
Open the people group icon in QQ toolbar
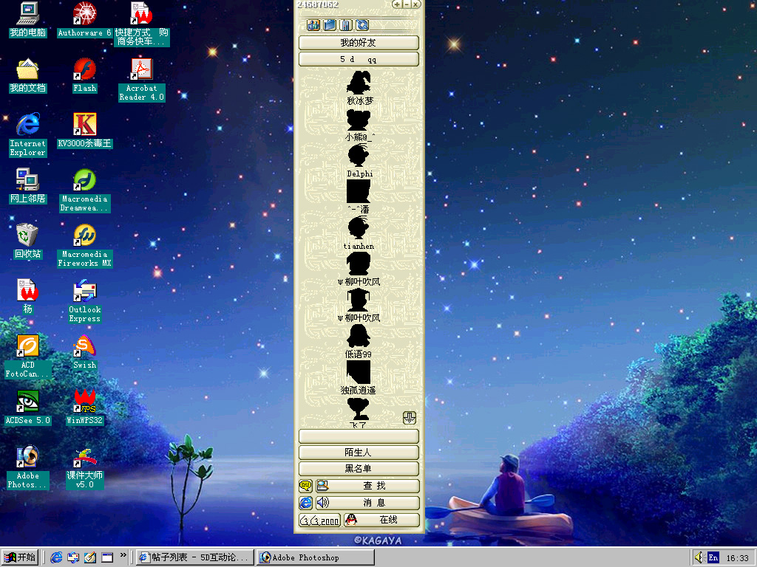(x=313, y=25)
